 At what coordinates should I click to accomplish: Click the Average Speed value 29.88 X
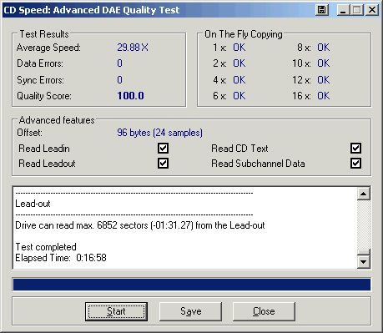click(133, 48)
